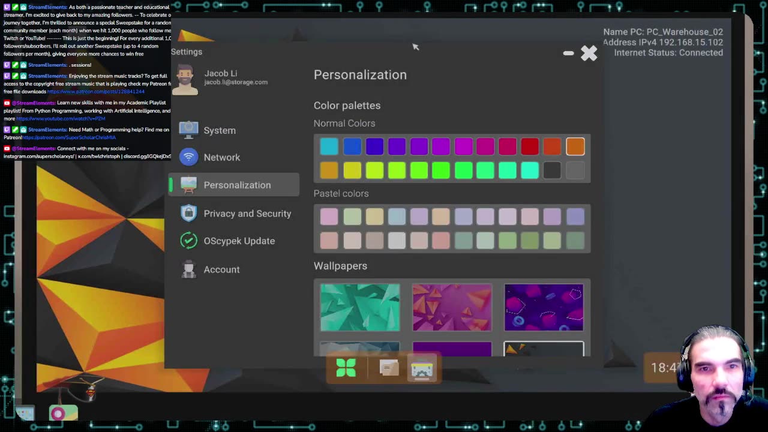Close the Settings window with X
The image size is (768, 432).
click(589, 53)
